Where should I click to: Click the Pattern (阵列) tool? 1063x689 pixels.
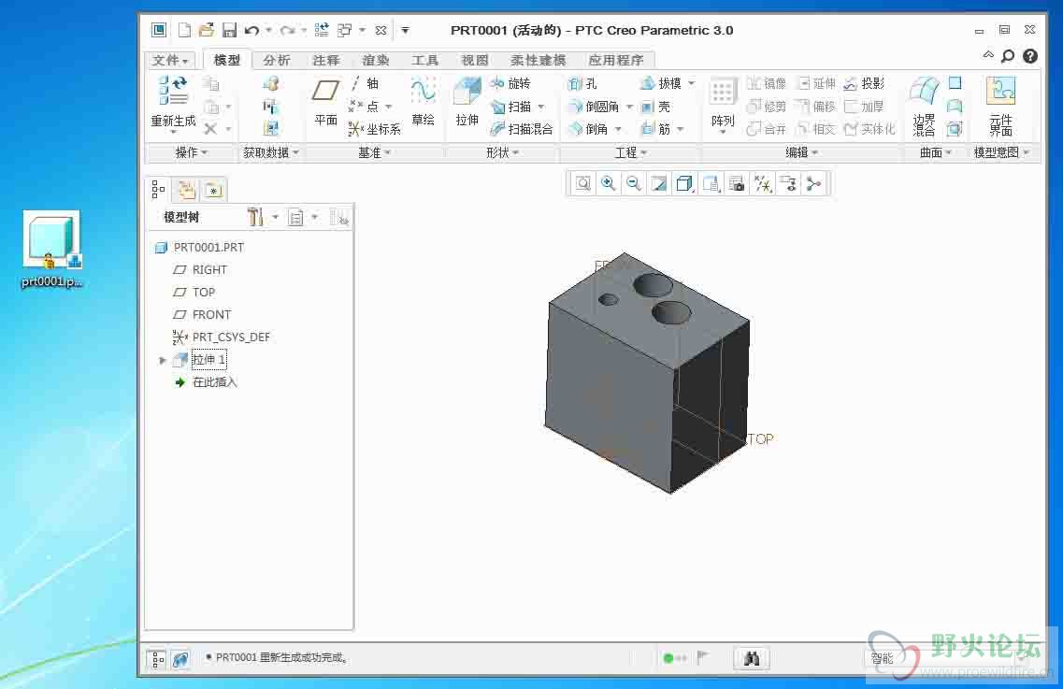click(x=723, y=104)
